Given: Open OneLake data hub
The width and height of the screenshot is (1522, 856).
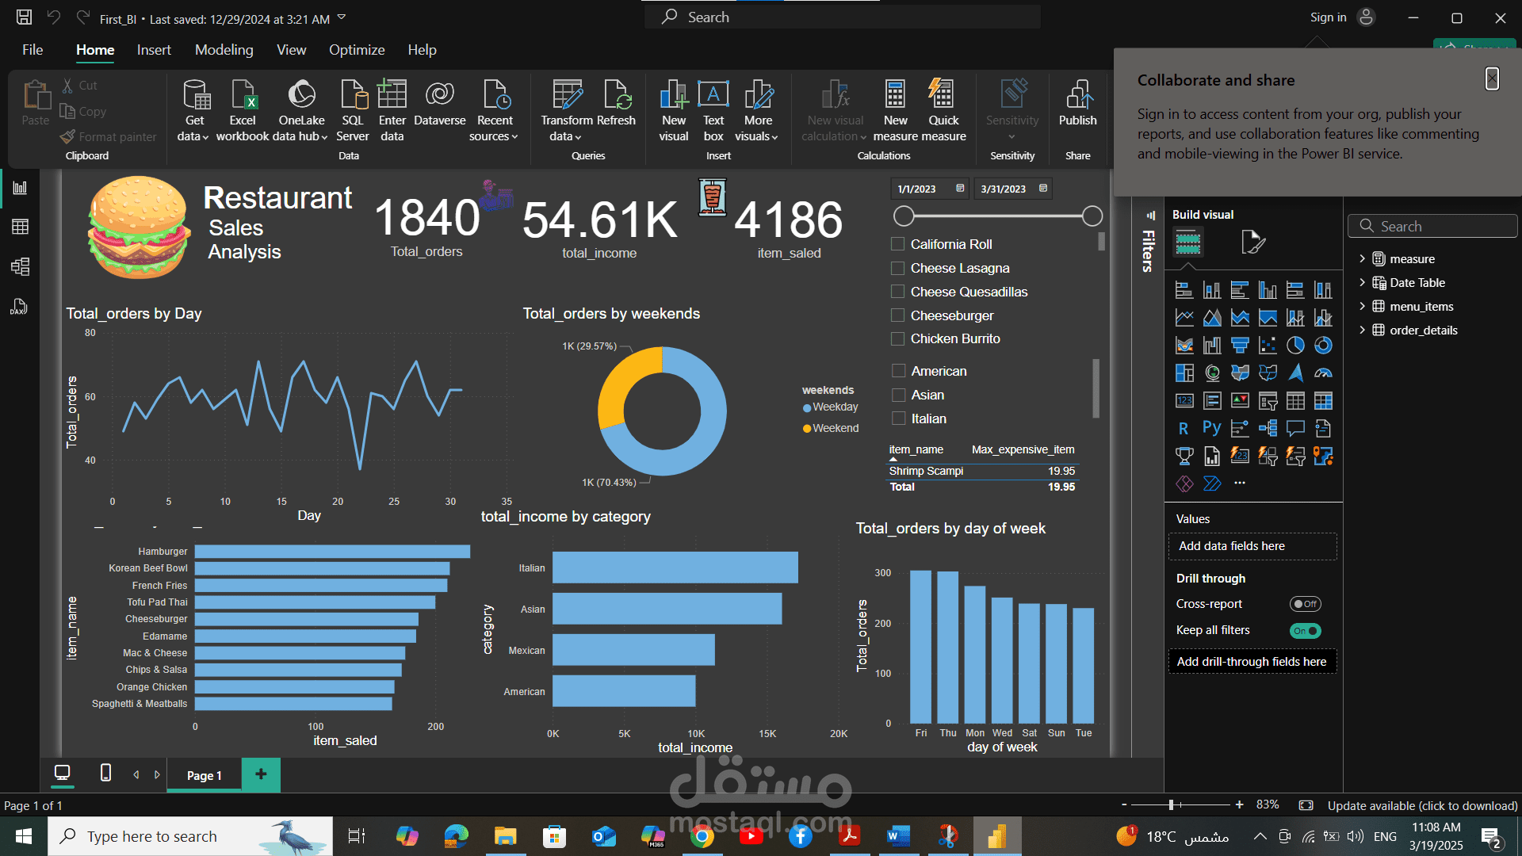Looking at the screenshot, I should click(x=301, y=111).
